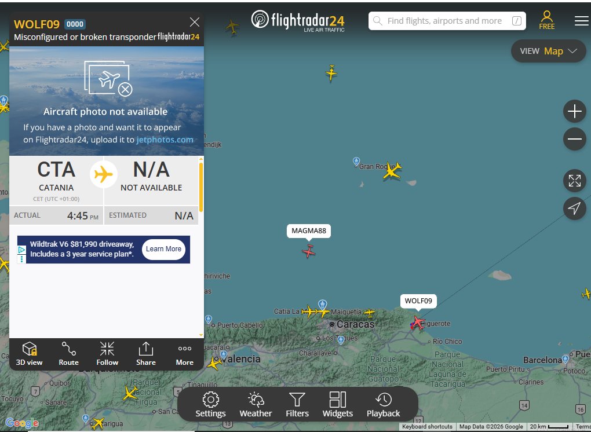Image resolution: width=591 pixels, height=432 pixels.
Task: Open Widgets panel
Action: point(337,405)
